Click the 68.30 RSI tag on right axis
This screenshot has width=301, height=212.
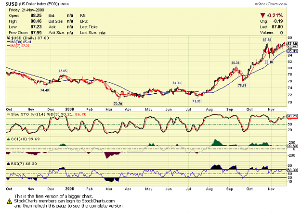point(292,170)
